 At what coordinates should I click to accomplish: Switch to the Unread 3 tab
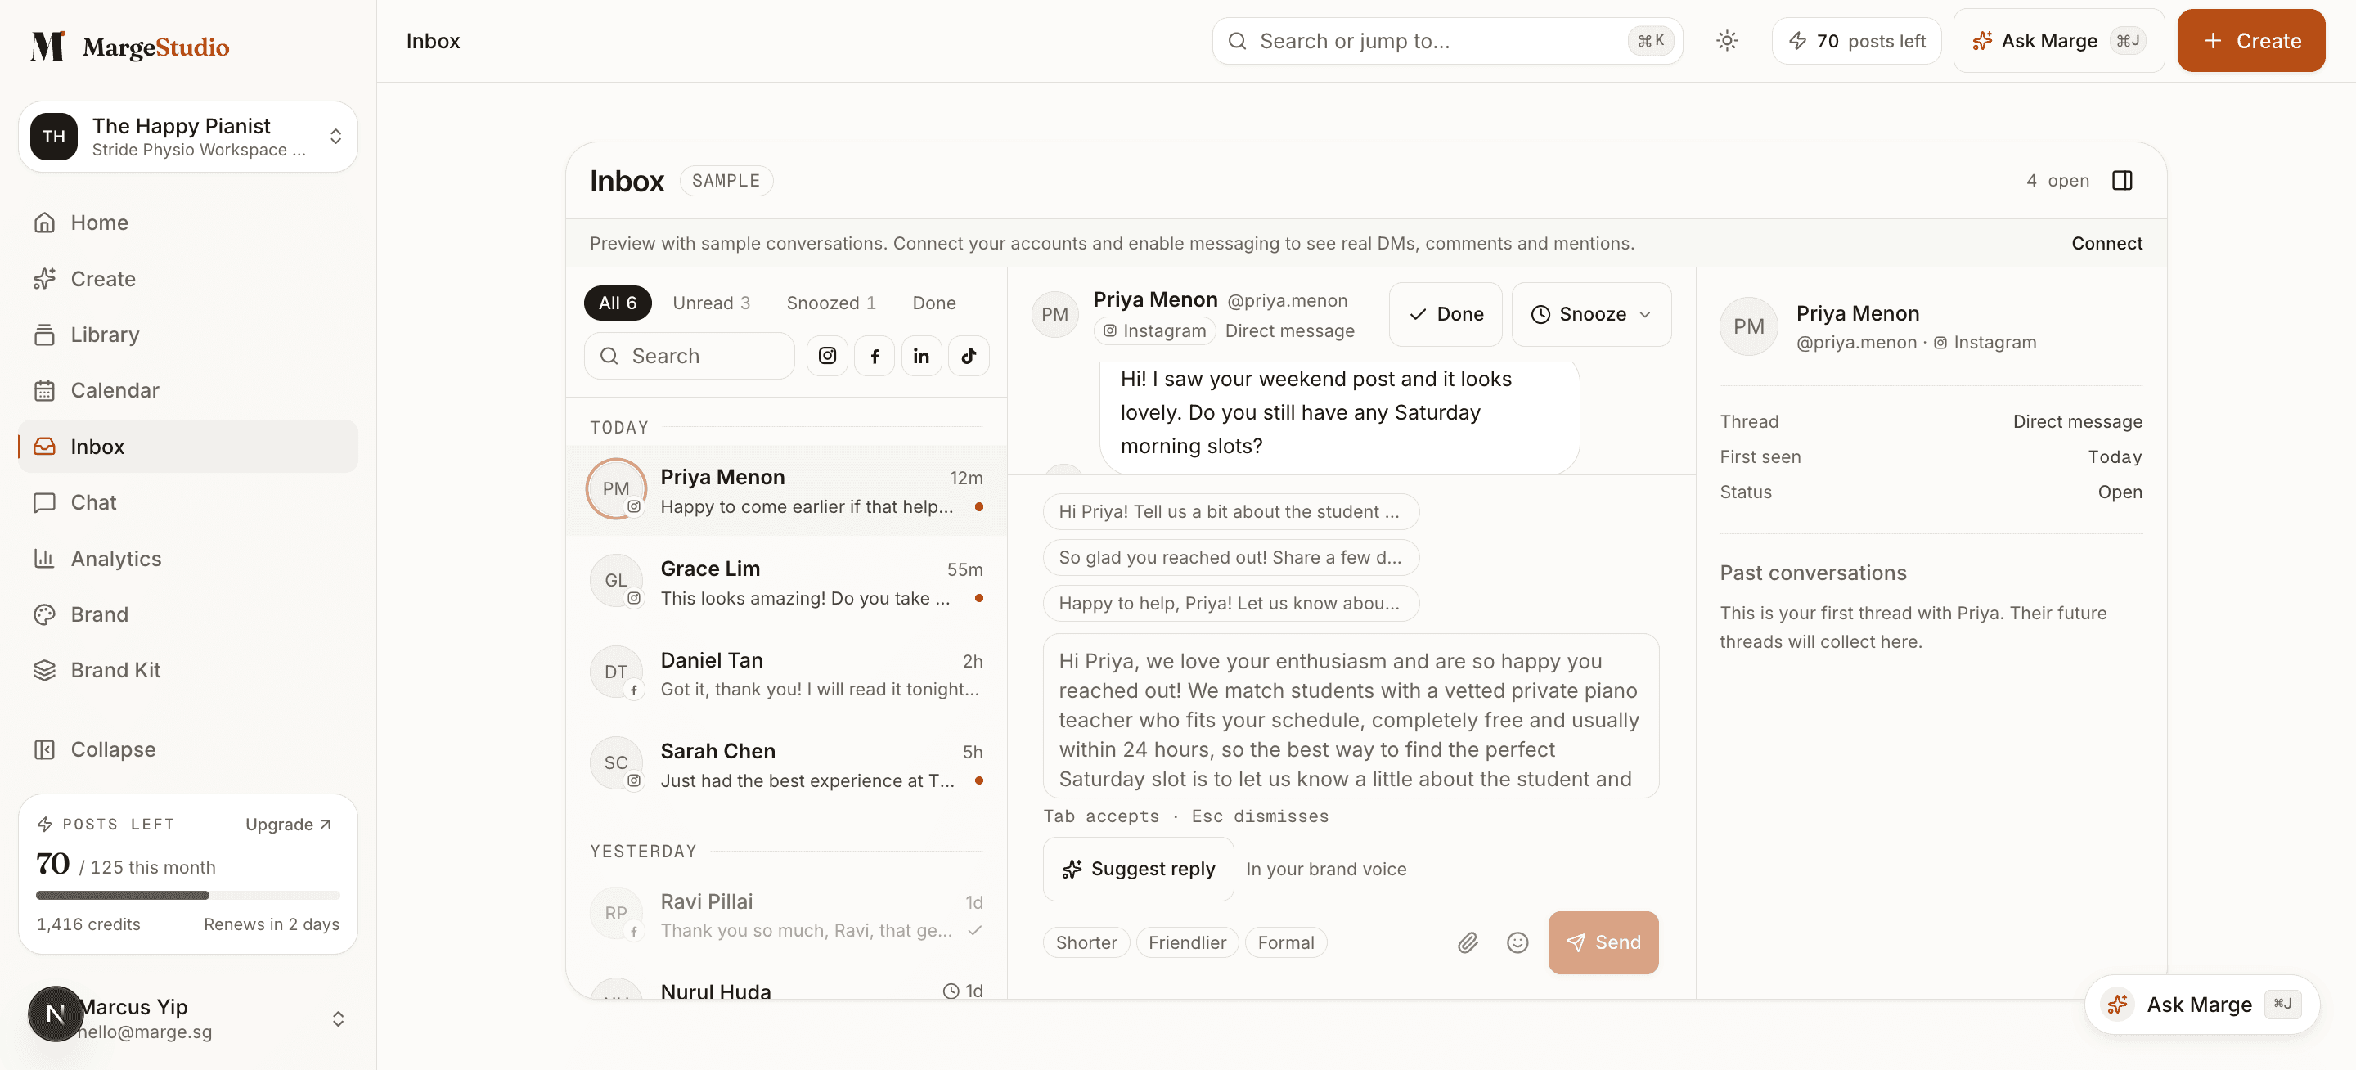point(711,303)
